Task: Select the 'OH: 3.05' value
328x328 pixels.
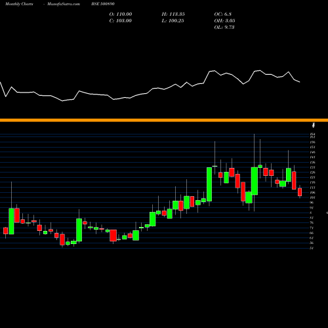Action: point(224,21)
